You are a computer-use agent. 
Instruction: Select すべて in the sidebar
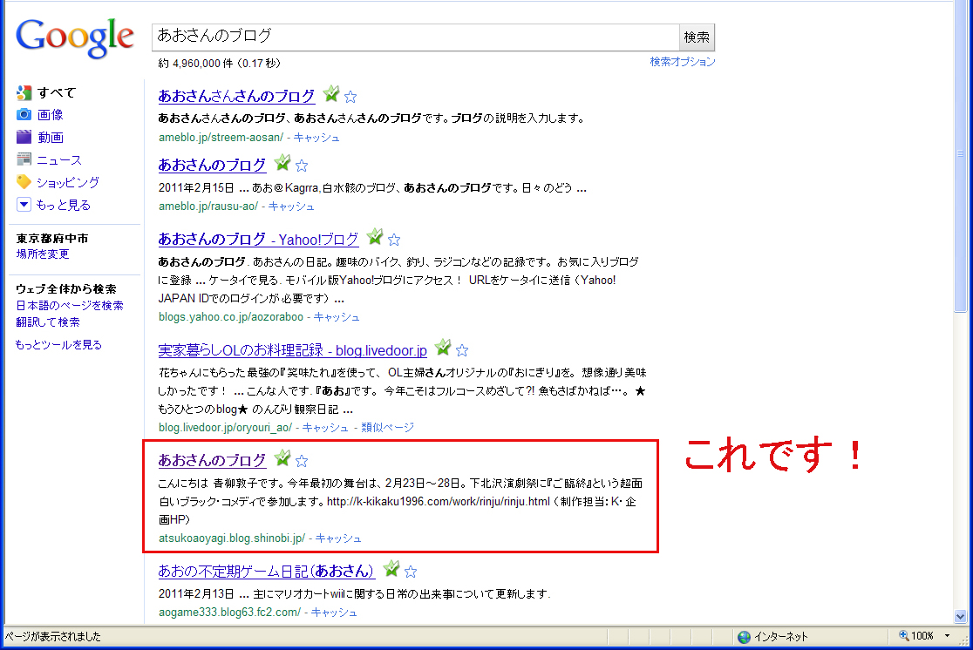click(x=57, y=93)
